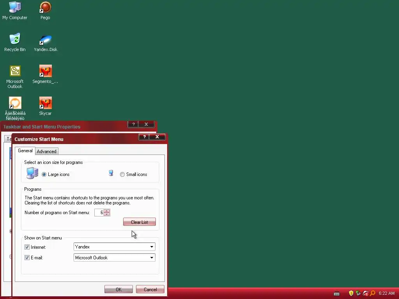399x299 pixels.
Task: Click the help button in Customize Start Menu
Action: (144, 137)
